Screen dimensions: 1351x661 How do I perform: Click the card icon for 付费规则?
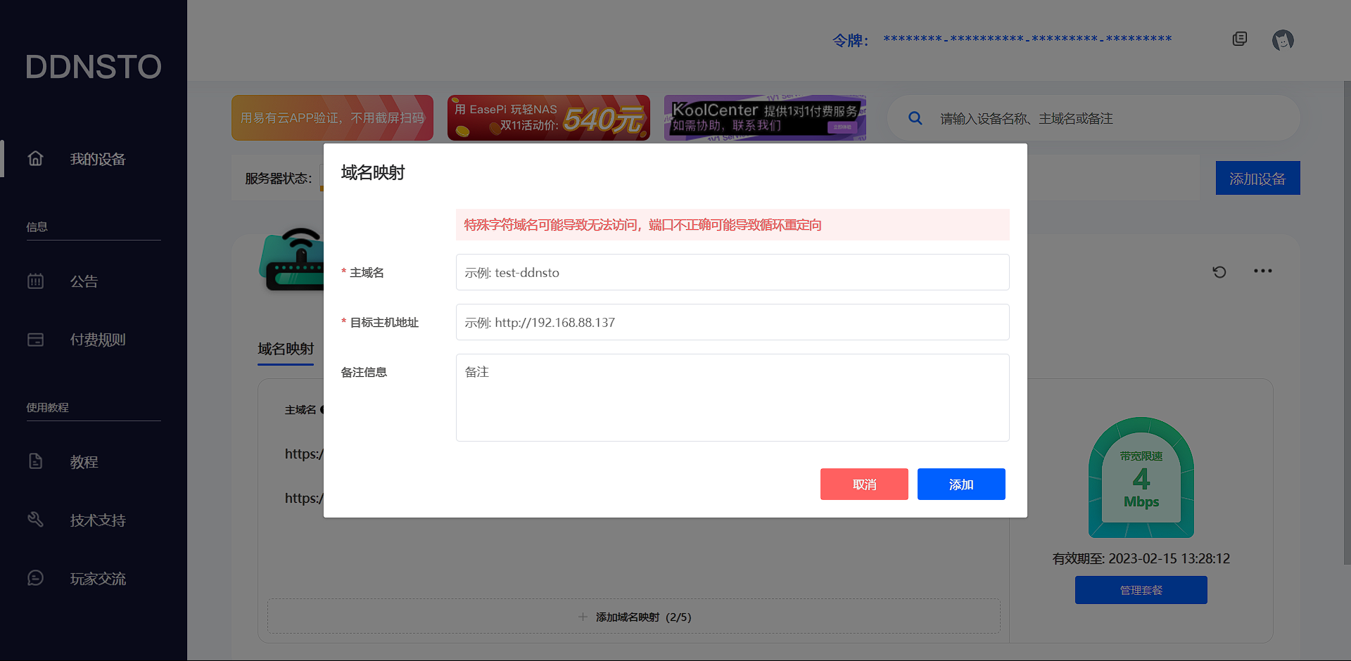pos(35,340)
